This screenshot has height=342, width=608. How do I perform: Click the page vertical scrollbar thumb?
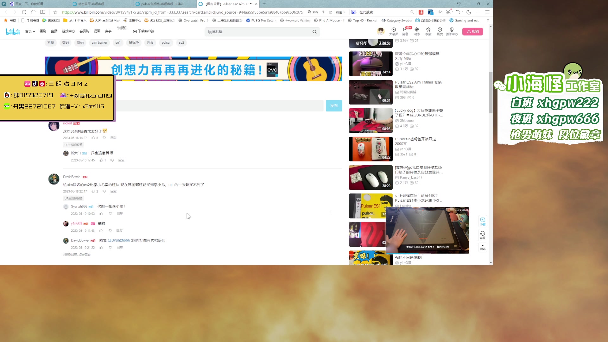491,92
